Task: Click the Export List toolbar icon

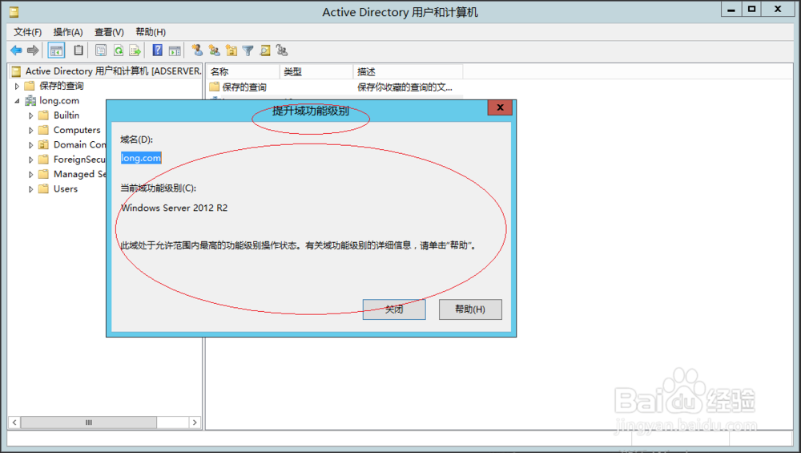Action: coord(135,50)
